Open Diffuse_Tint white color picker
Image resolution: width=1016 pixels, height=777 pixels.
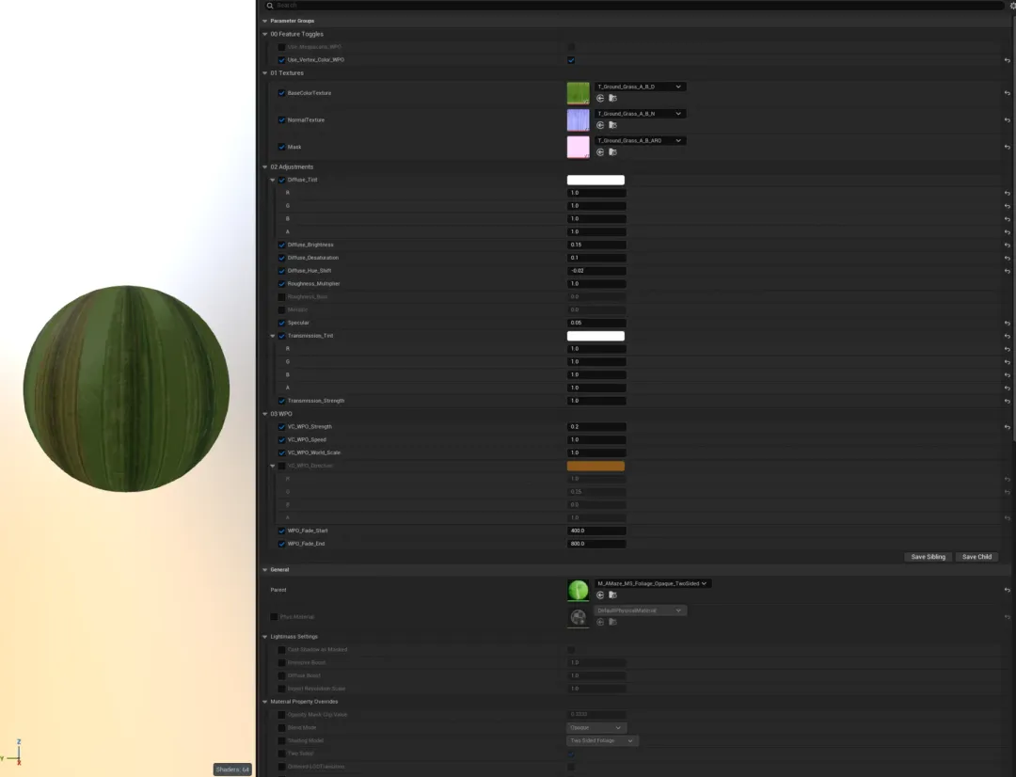595,181
